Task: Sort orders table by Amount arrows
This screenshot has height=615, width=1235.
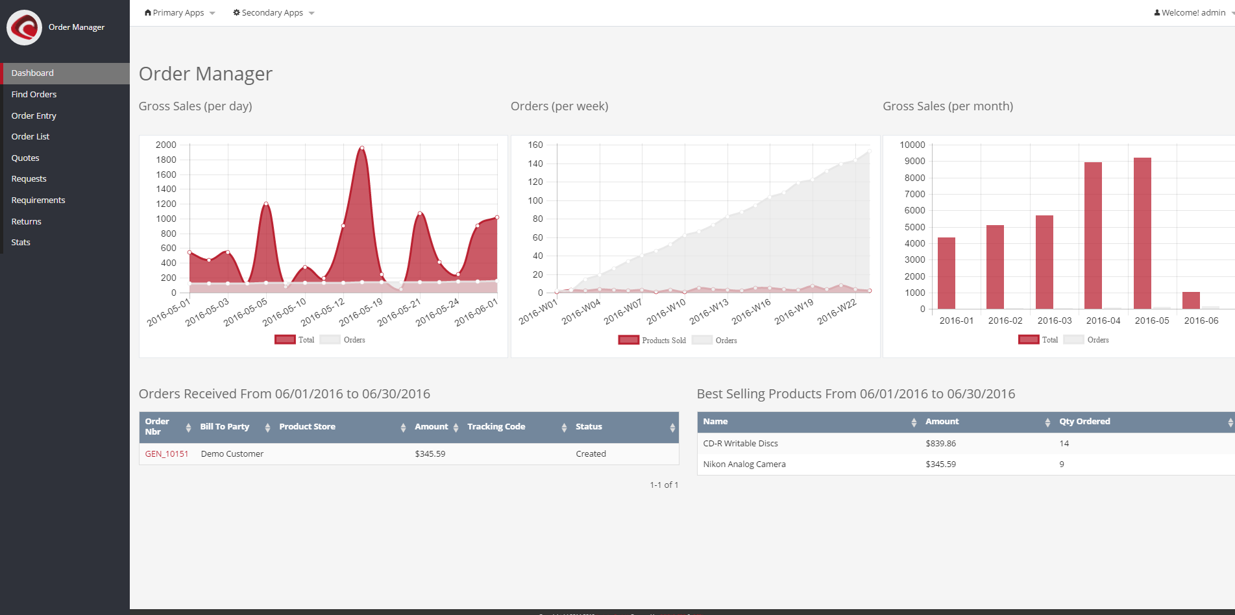Action: (456, 428)
